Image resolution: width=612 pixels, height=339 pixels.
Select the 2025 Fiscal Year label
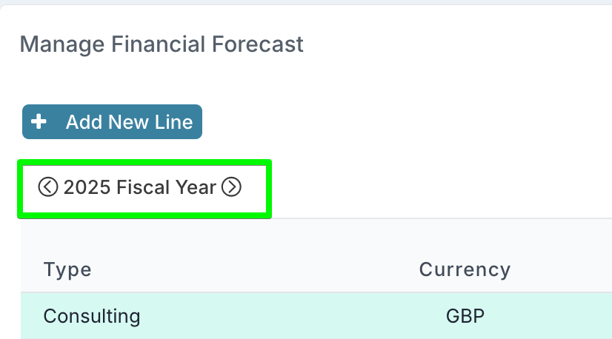(140, 187)
